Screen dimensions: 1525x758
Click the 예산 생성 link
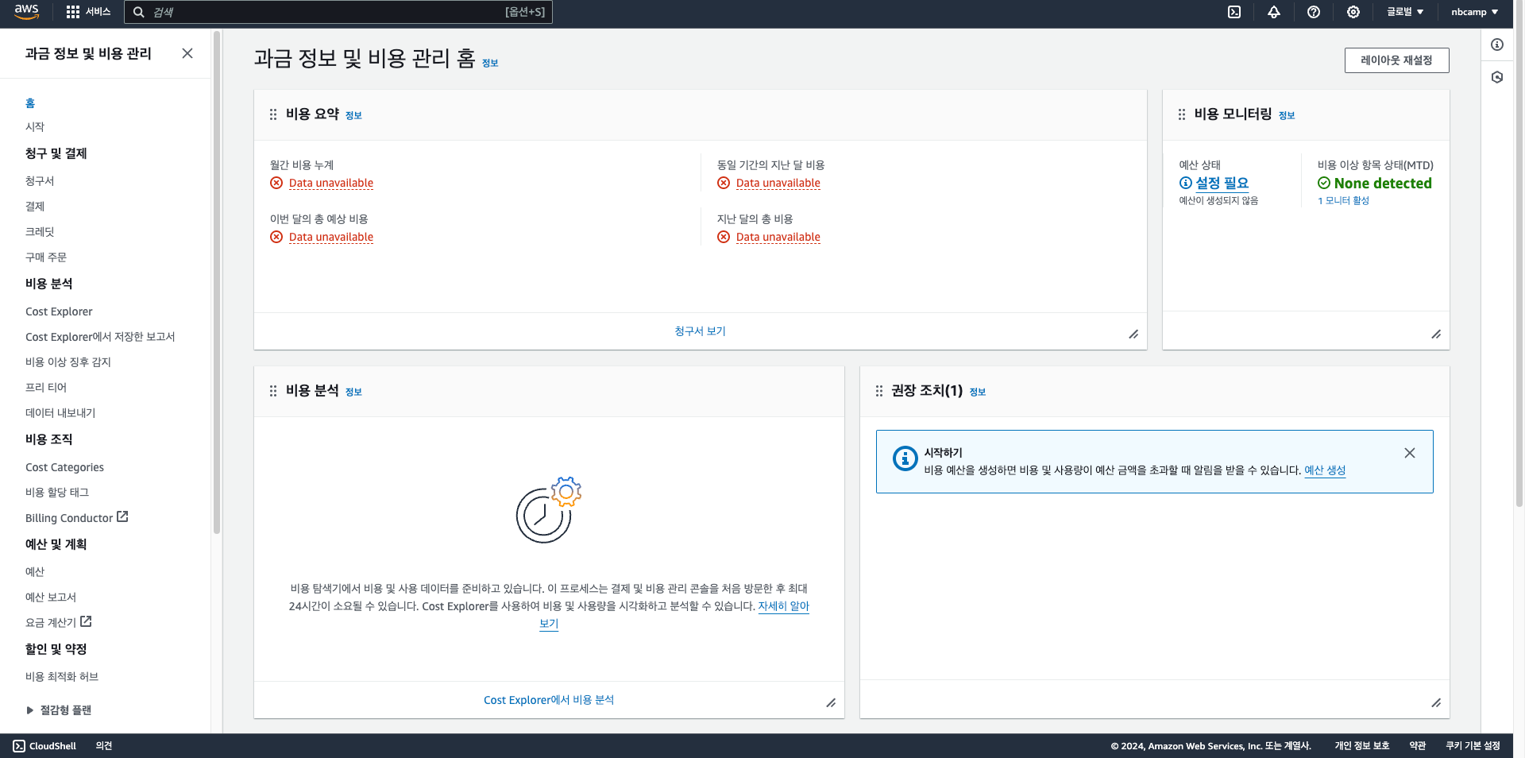point(1325,470)
